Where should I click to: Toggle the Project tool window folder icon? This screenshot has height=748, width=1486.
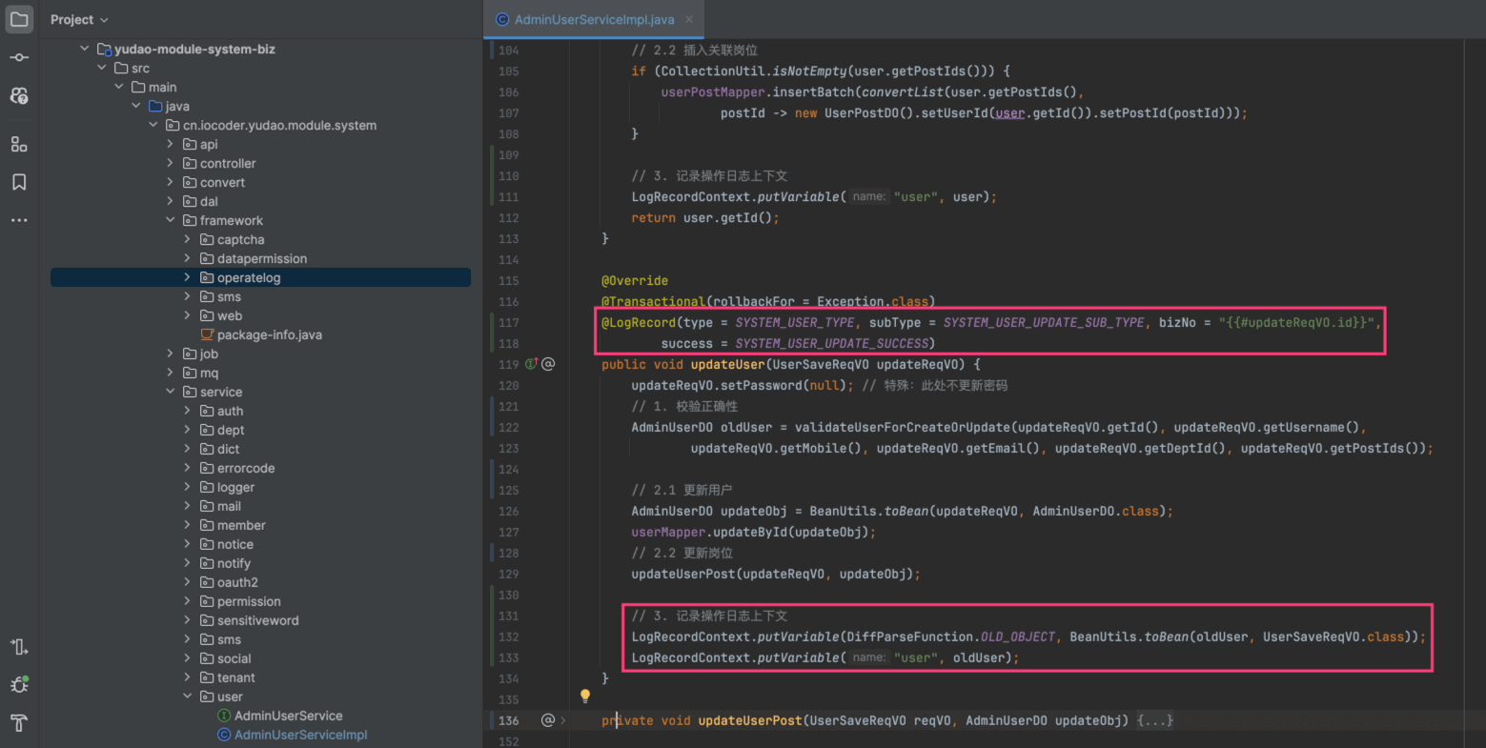pos(19,19)
